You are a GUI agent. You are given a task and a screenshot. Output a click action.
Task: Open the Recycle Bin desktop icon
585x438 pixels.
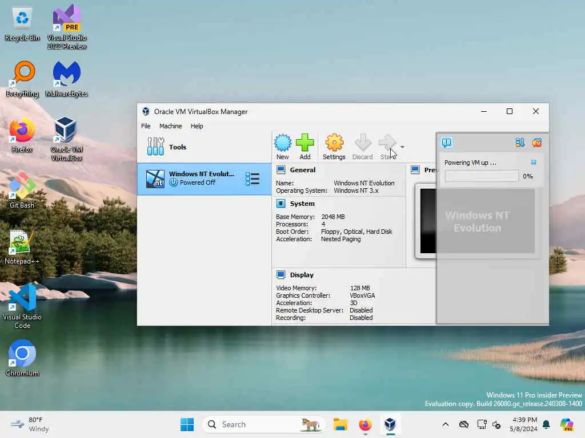click(x=22, y=25)
